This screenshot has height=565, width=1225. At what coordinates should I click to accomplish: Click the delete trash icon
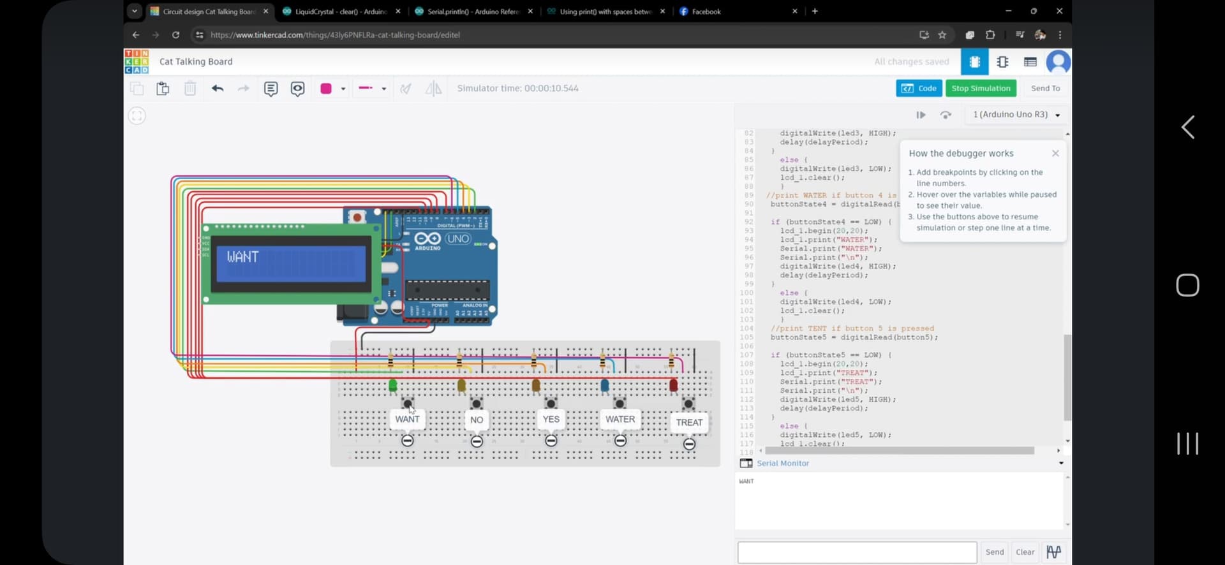click(x=190, y=89)
